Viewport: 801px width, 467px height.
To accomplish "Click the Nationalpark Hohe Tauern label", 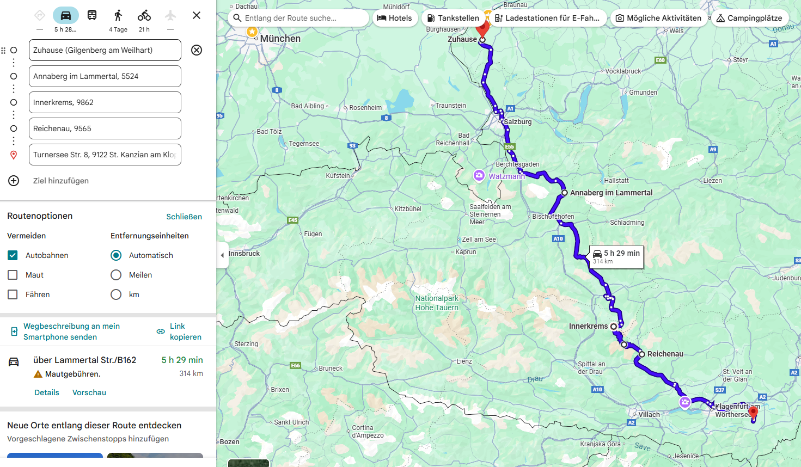I will 437,303.
